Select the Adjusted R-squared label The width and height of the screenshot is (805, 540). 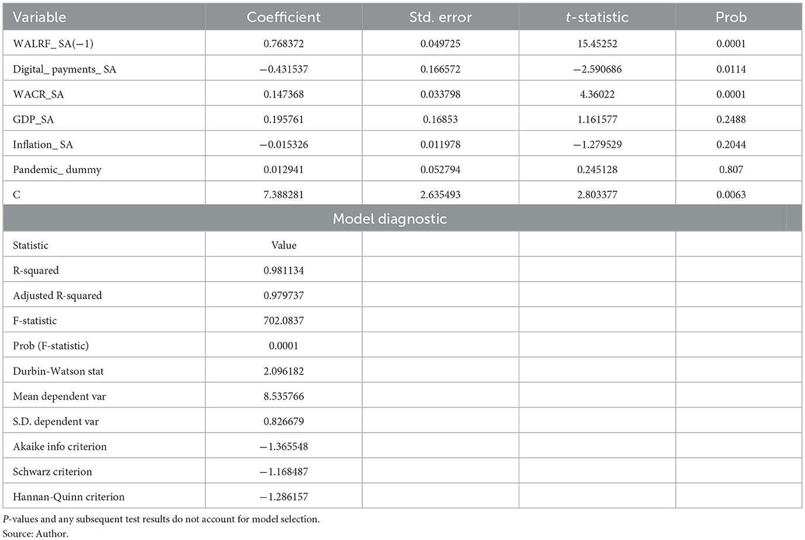pyautogui.click(x=57, y=295)
